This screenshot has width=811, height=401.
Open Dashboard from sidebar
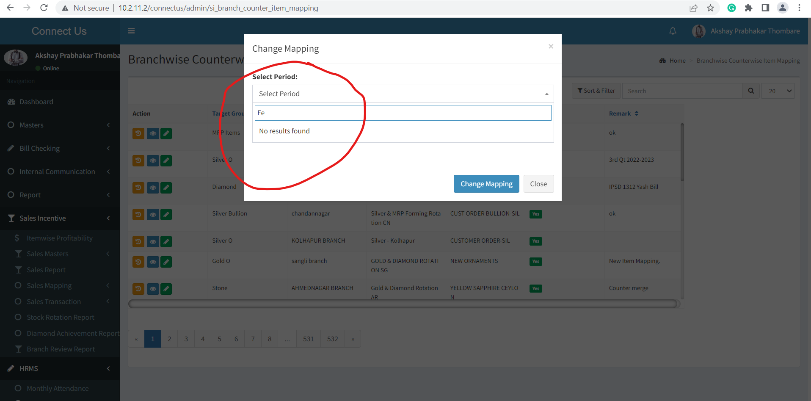[60, 102]
